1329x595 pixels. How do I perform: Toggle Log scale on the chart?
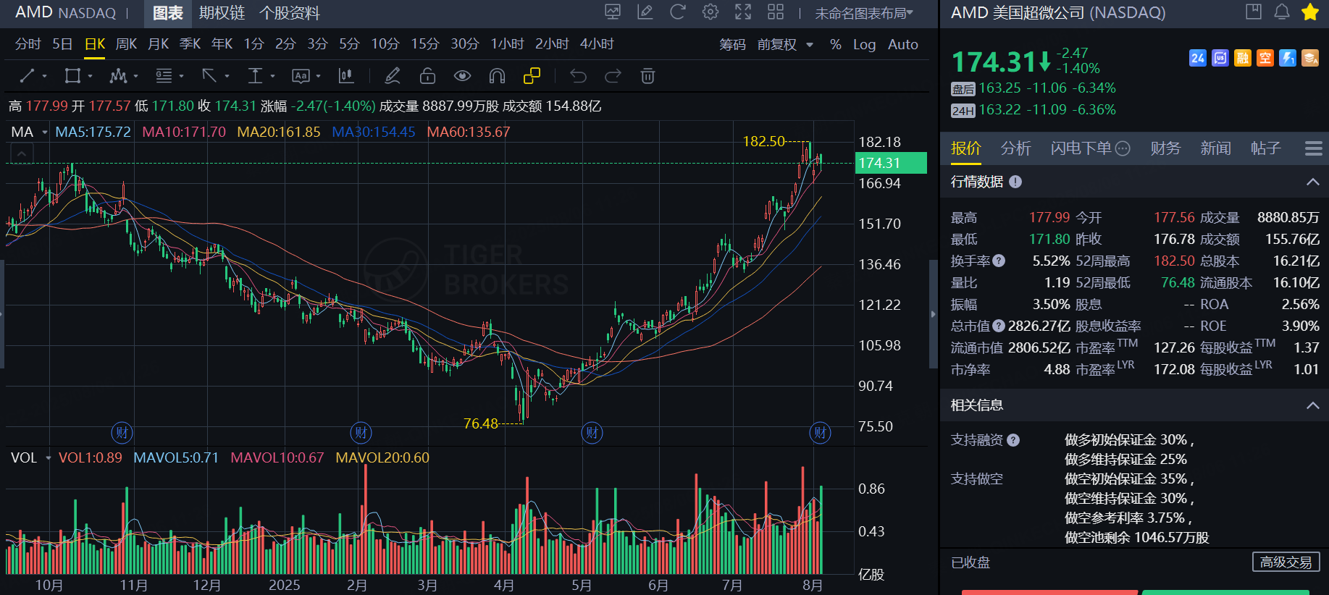click(x=864, y=44)
